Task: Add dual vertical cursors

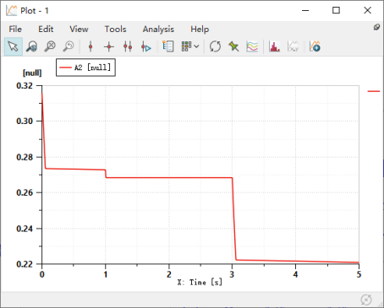Action: click(x=128, y=46)
